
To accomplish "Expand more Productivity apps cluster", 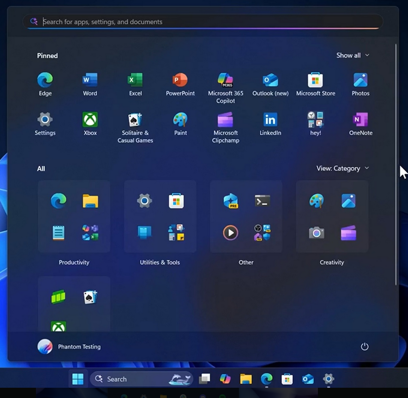I will (90, 232).
